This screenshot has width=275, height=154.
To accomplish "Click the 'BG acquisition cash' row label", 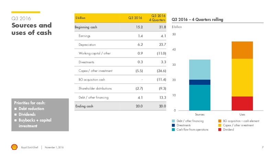I will coord(92,80).
